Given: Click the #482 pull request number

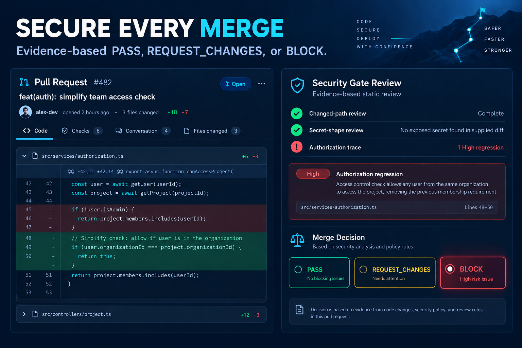Looking at the screenshot, I should [x=103, y=83].
